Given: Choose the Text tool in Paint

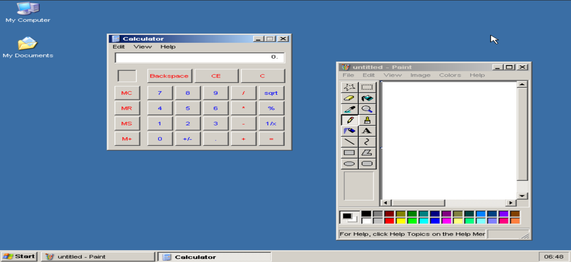Looking at the screenshot, I should coord(367,131).
